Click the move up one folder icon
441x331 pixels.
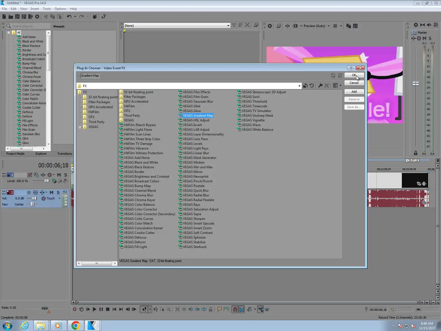(305, 86)
